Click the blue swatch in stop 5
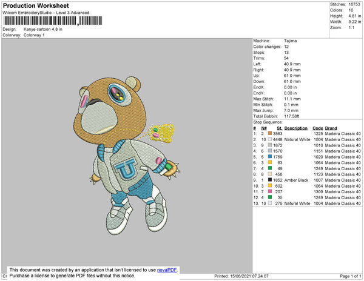Screen dimensions: 364x281 [270, 157]
